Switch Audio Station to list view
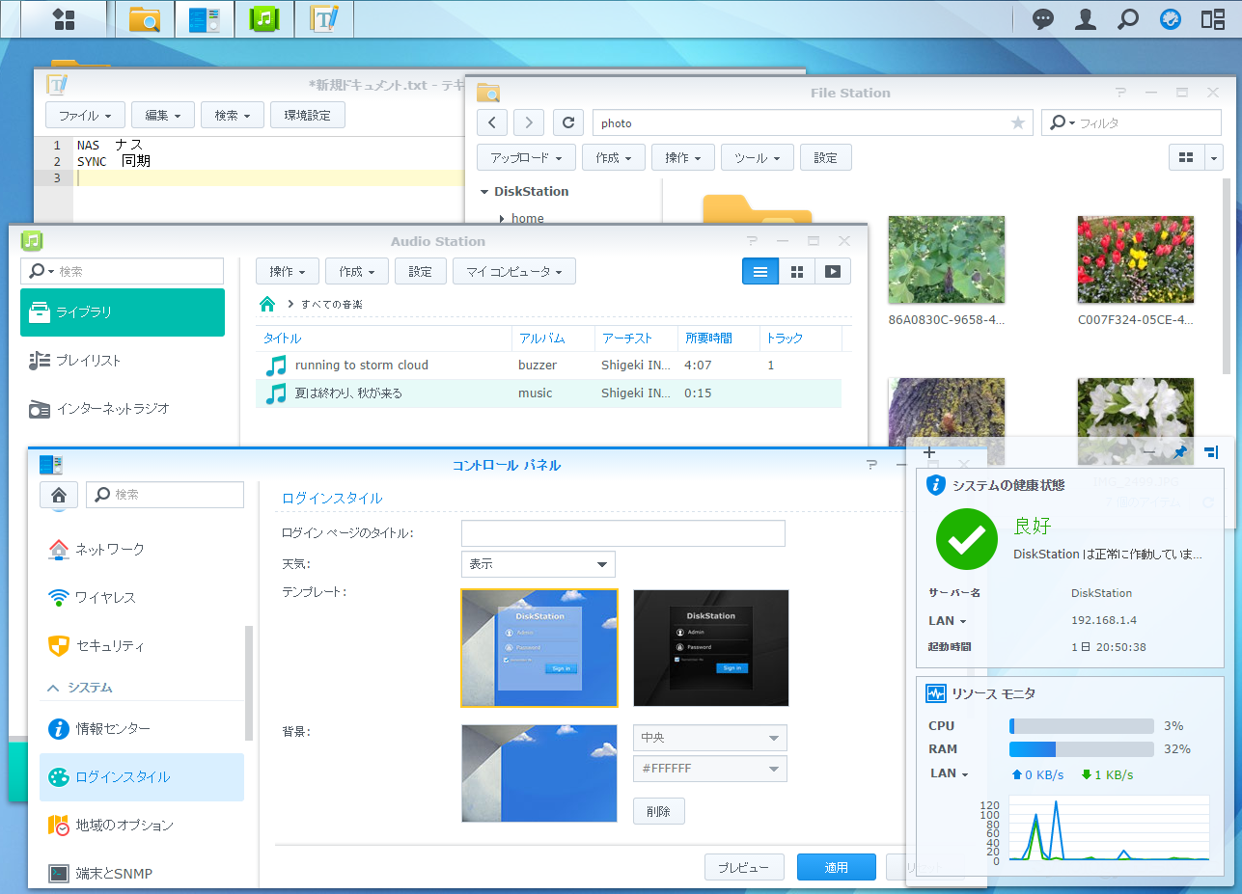Screen dimensions: 1242x894 pyautogui.click(x=760, y=272)
